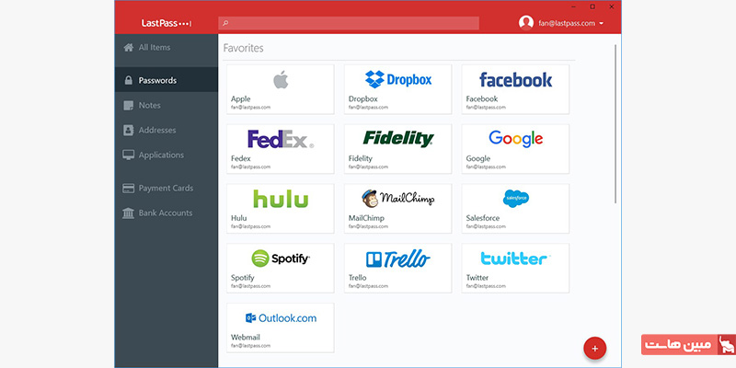Click the FedEx logo
Image resolution: width=736 pixels, height=368 pixels.
point(281,139)
